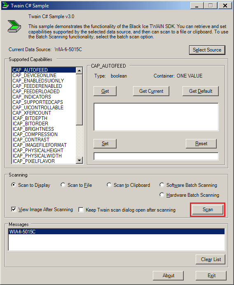
Task: Clear messages with Clear List button
Action: pyautogui.click(x=211, y=259)
